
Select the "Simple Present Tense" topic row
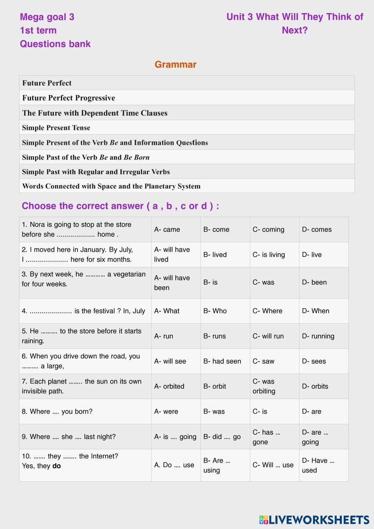point(56,128)
